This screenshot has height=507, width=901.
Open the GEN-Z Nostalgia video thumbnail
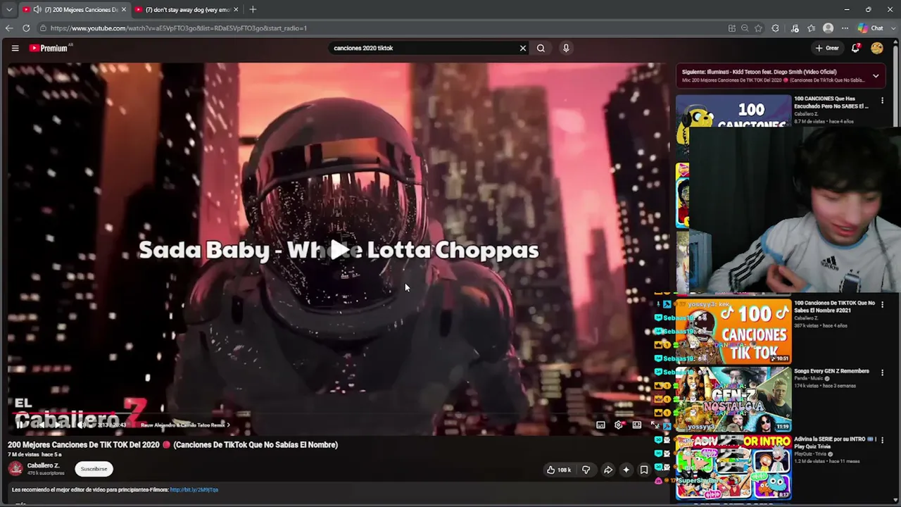pos(733,399)
